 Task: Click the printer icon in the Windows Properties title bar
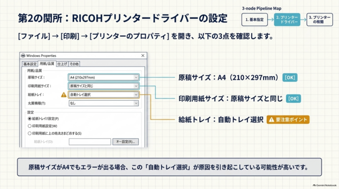pos(23,56)
